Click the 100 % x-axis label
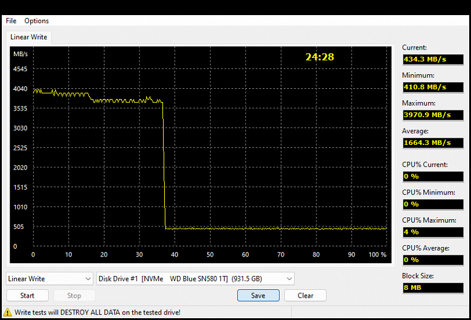The image size is (471, 320). pyautogui.click(x=377, y=255)
